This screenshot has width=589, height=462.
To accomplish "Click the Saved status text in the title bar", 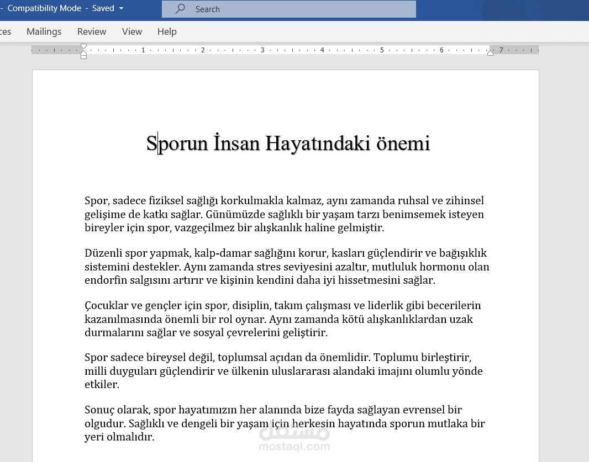I will click(x=103, y=8).
